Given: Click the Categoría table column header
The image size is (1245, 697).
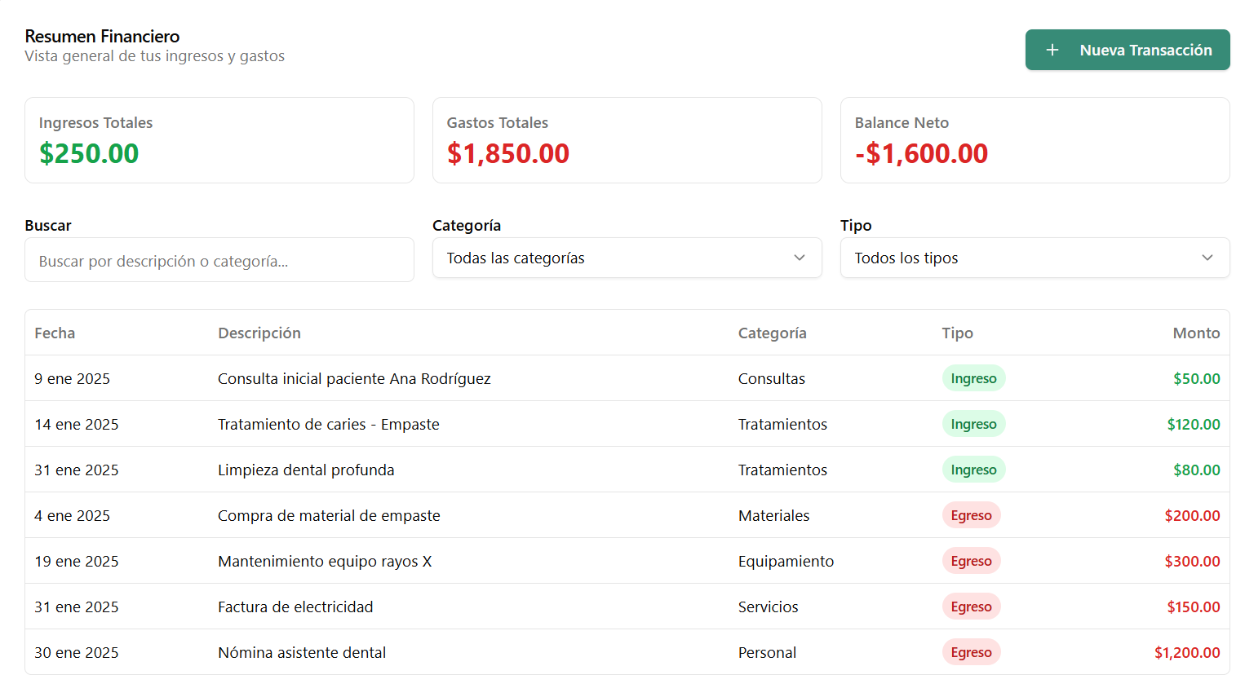Looking at the screenshot, I should 772,333.
